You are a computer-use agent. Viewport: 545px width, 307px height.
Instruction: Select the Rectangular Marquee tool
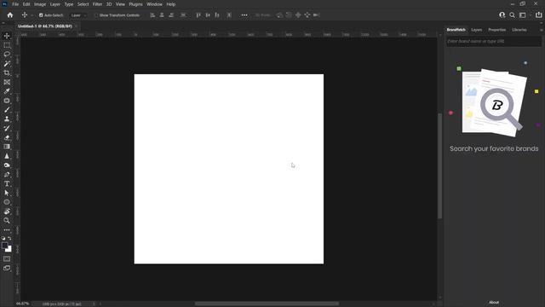(7, 45)
